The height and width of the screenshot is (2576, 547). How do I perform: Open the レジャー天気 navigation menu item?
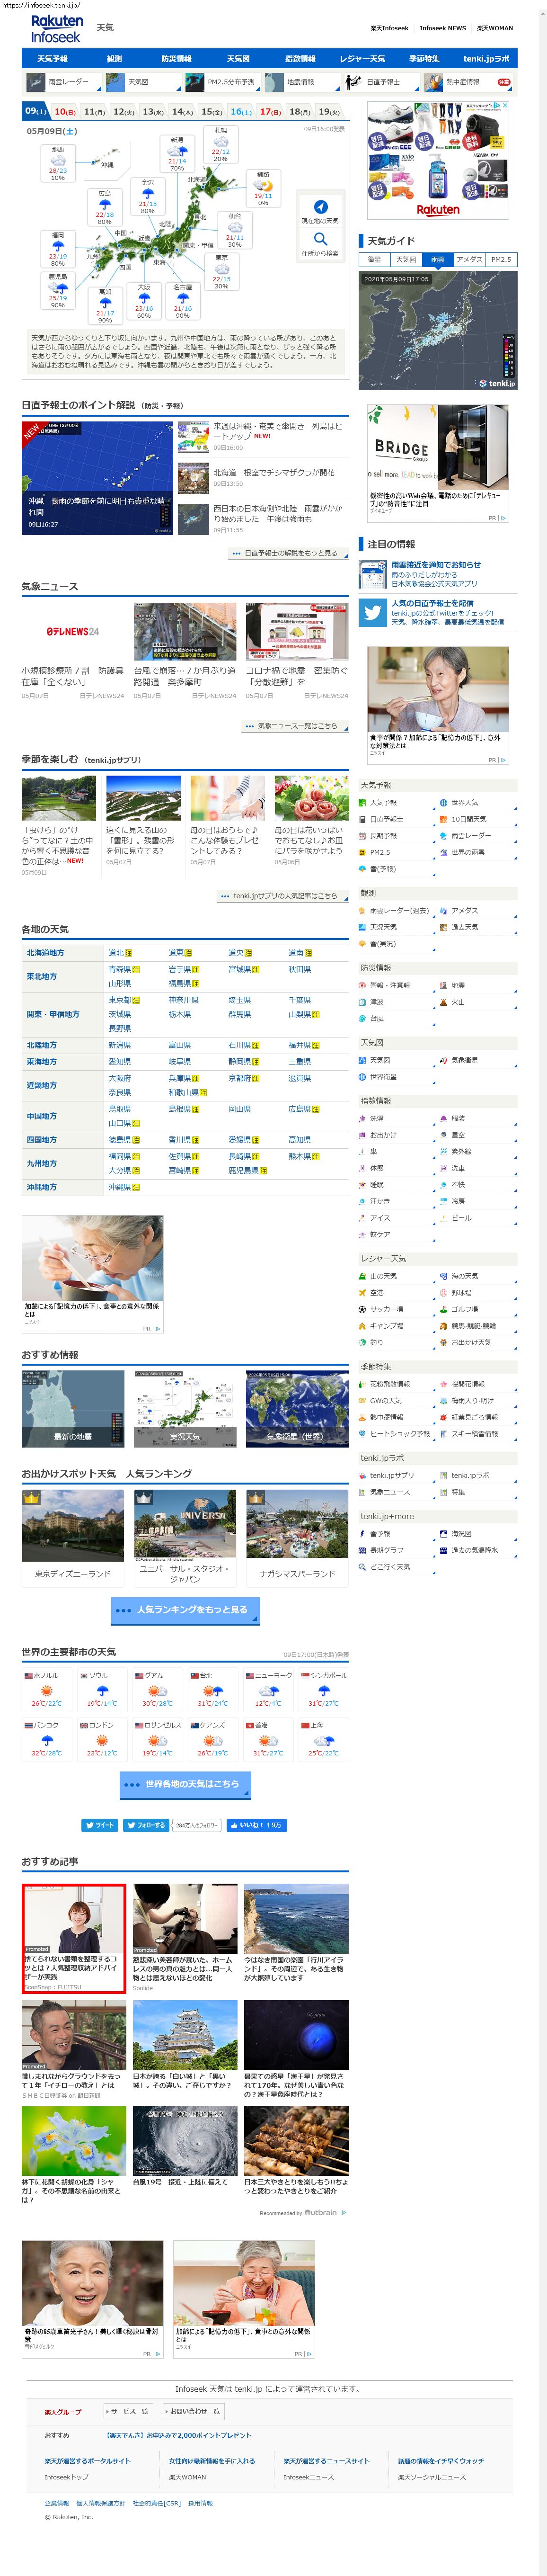362,59
